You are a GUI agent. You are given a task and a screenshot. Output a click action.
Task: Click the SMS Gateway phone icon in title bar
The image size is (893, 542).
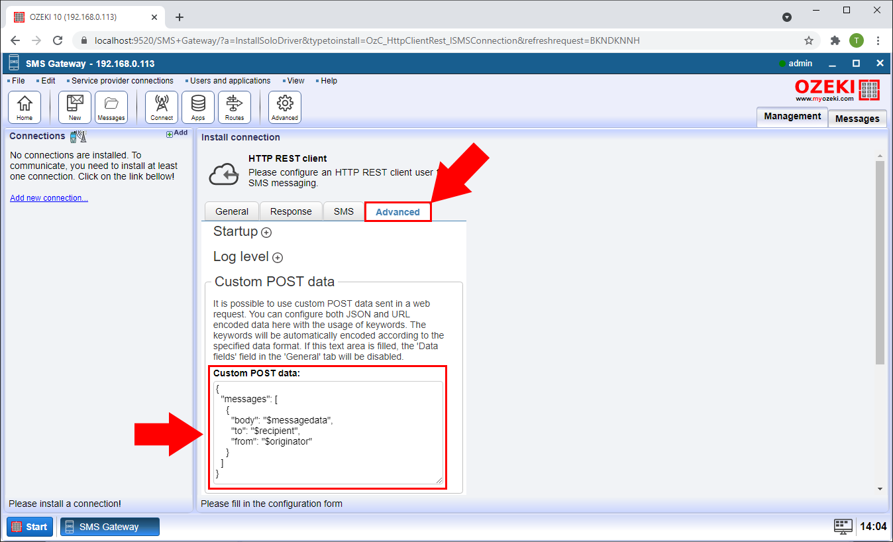coord(15,64)
